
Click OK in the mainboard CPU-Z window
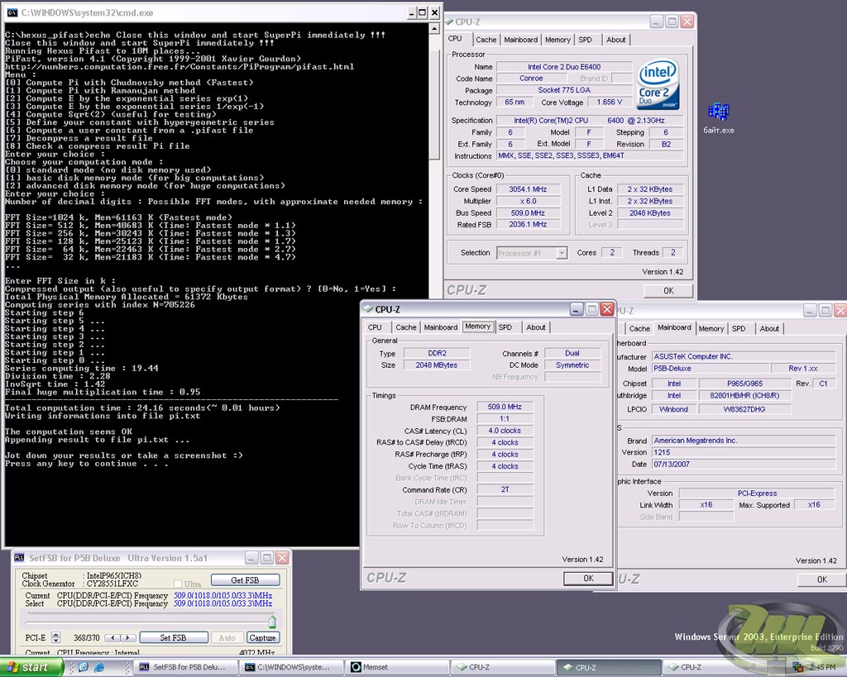(821, 579)
